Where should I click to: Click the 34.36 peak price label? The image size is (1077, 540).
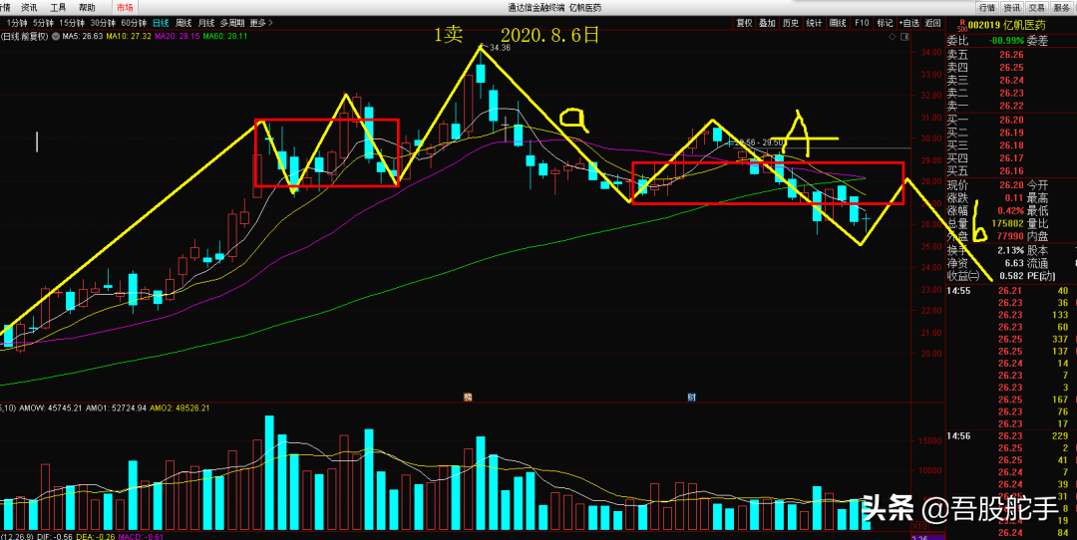click(x=500, y=48)
